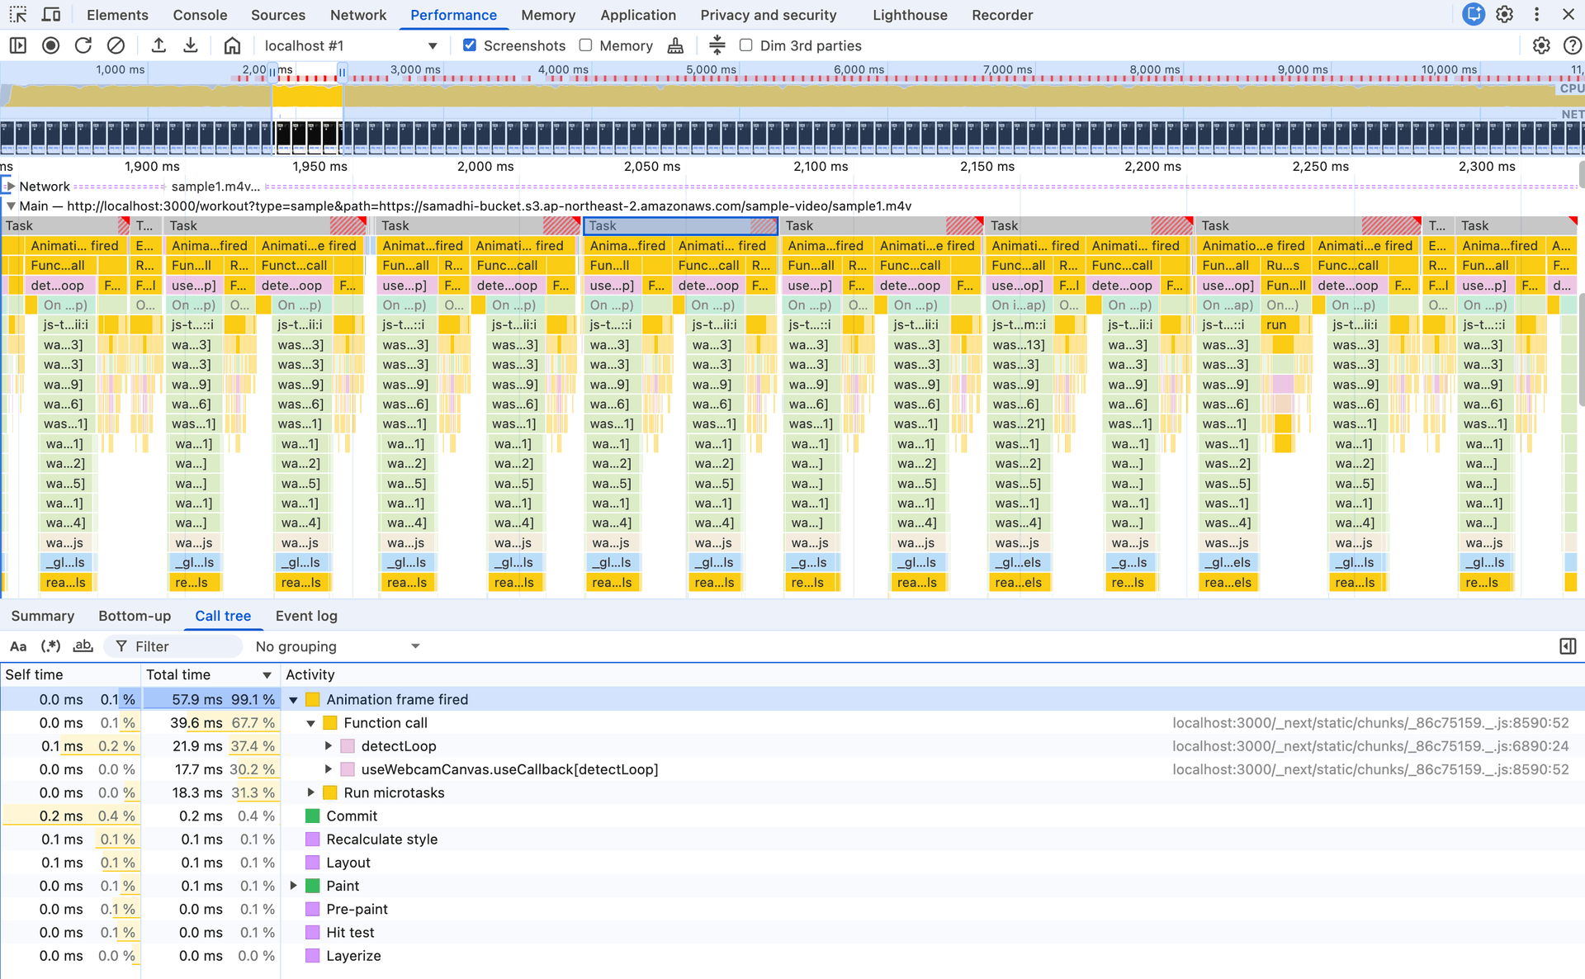Click the download profile icon
The height and width of the screenshot is (979, 1585).
coord(191,45)
